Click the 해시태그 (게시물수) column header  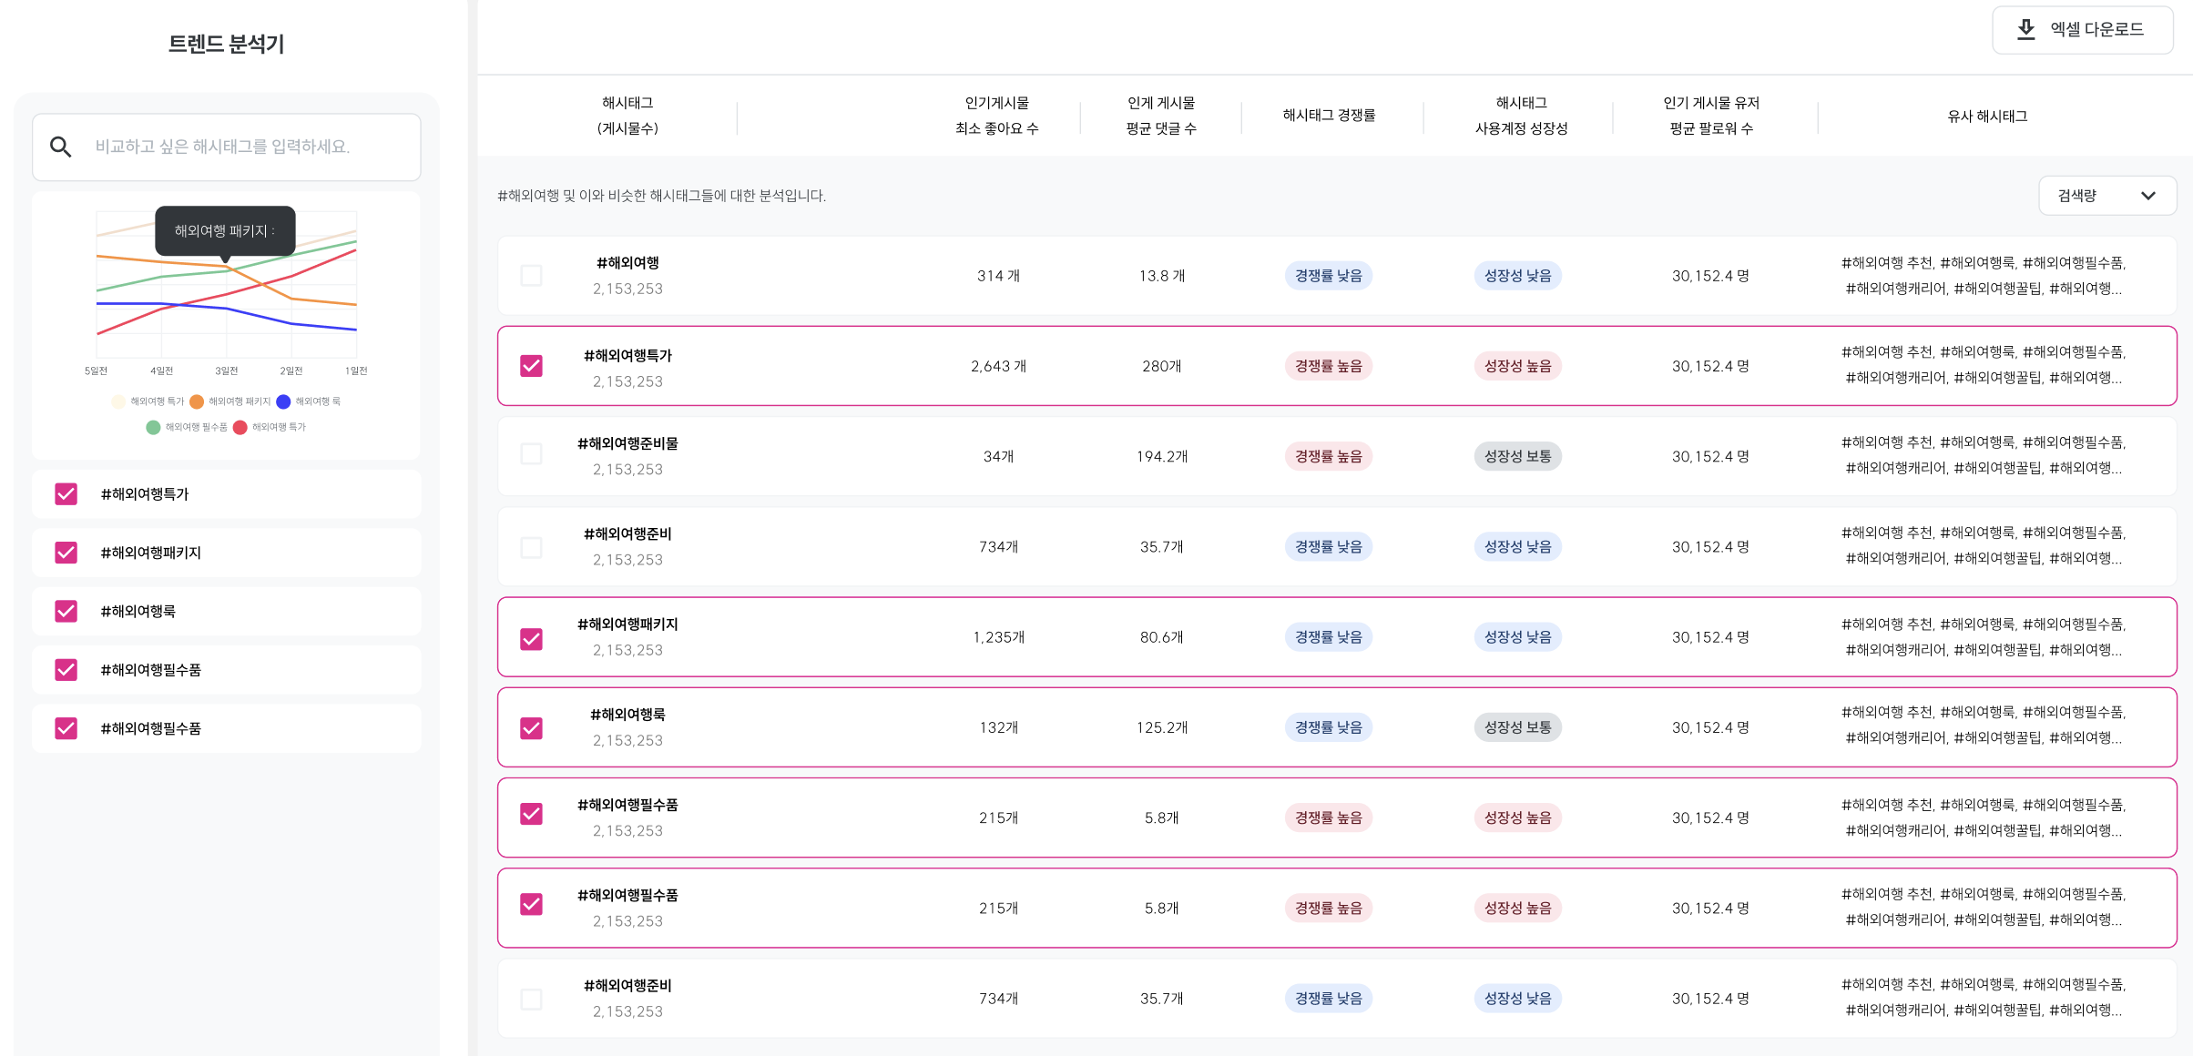(627, 116)
